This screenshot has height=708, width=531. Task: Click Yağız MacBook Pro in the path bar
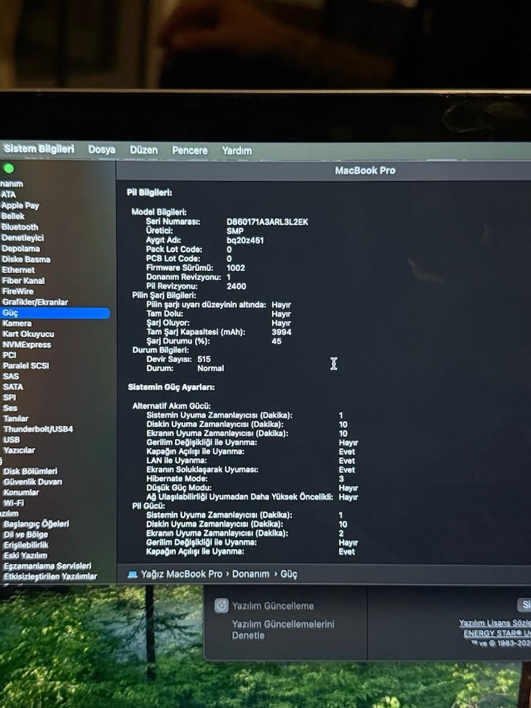(x=182, y=574)
